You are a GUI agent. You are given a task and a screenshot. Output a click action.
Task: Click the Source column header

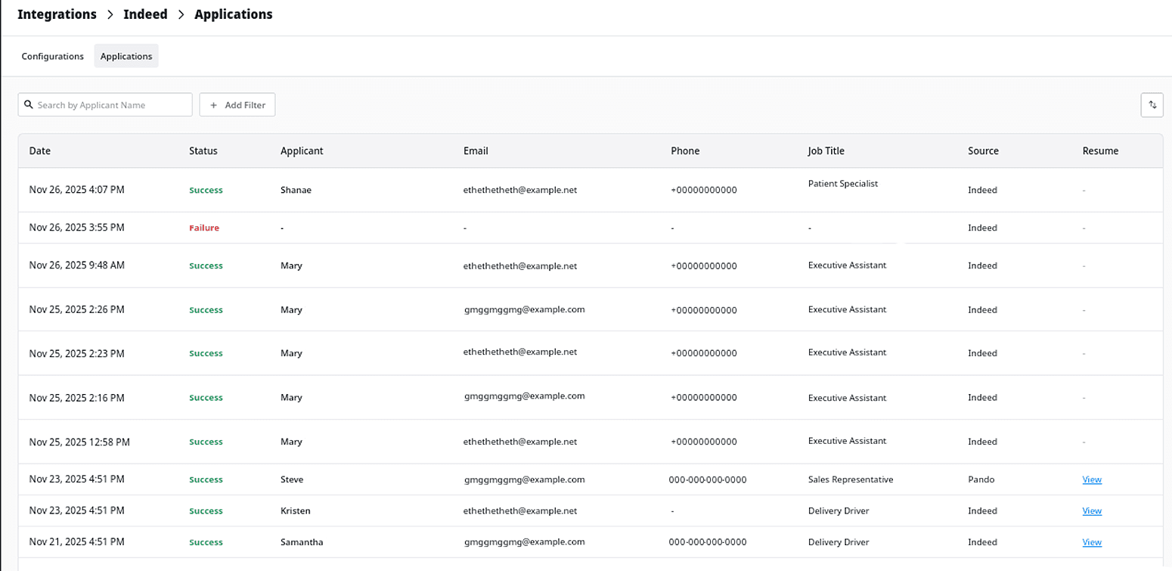tap(983, 151)
